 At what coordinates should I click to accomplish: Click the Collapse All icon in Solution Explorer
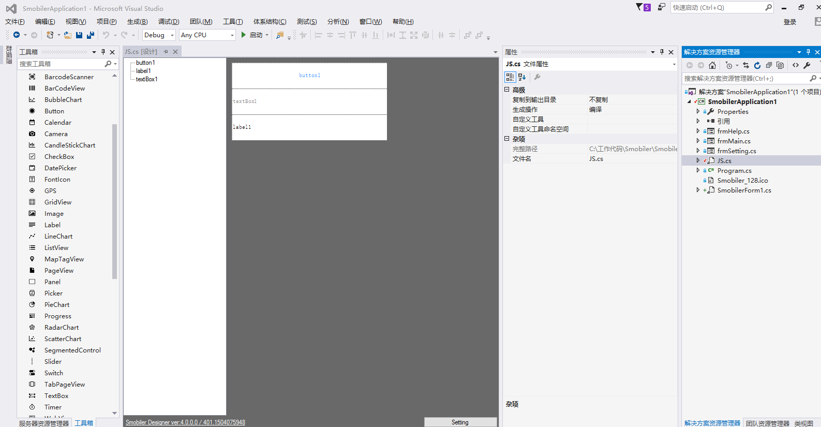point(769,65)
